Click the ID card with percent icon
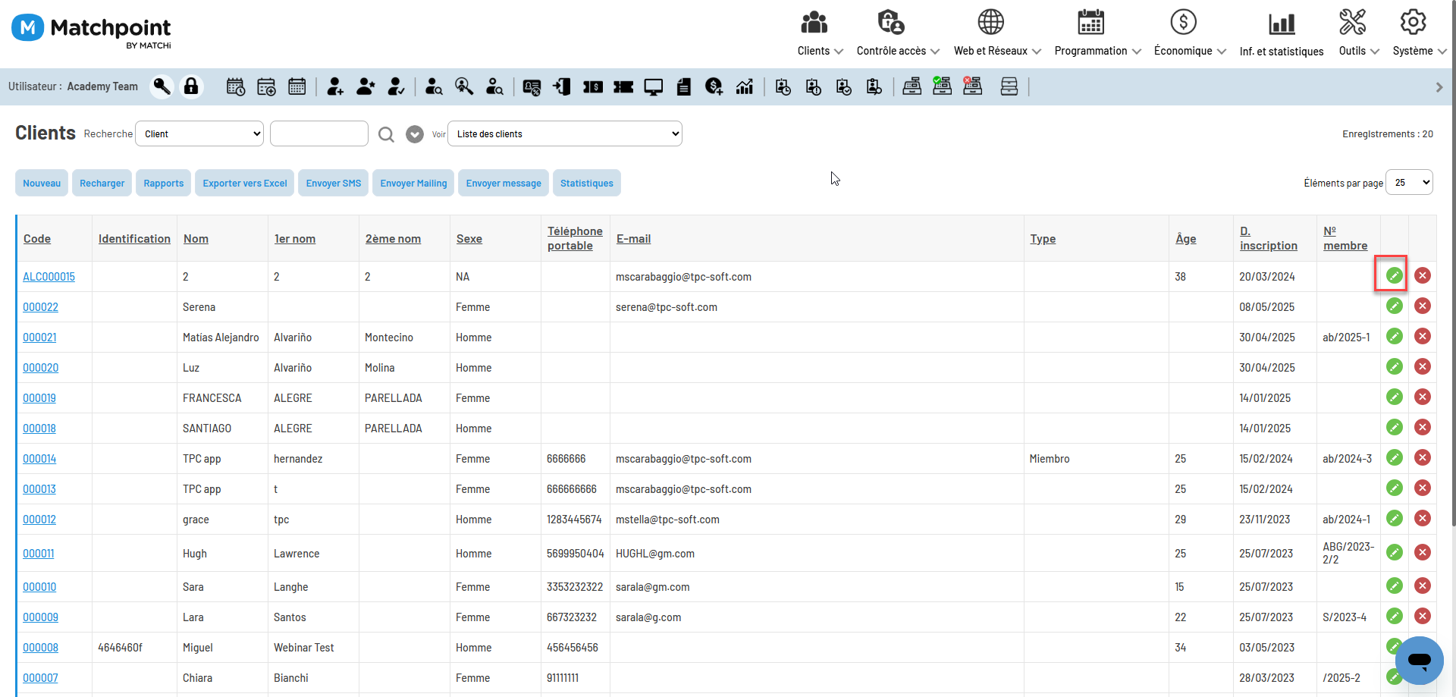 532,87
